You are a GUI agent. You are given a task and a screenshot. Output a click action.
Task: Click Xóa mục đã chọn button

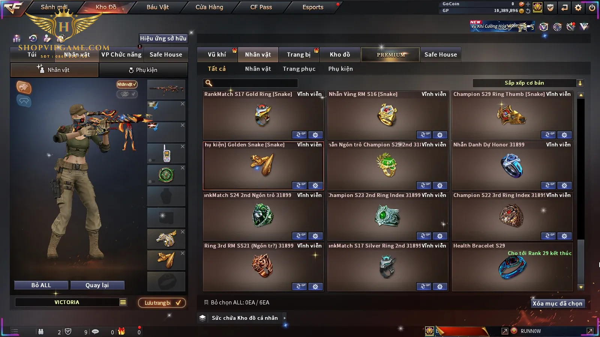pyautogui.click(x=557, y=303)
